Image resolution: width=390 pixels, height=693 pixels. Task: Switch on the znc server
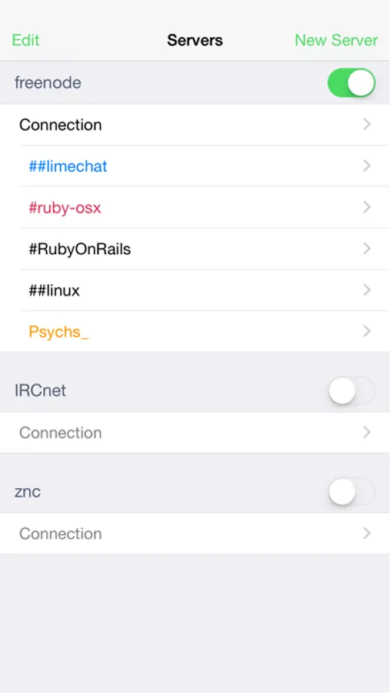[351, 491]
